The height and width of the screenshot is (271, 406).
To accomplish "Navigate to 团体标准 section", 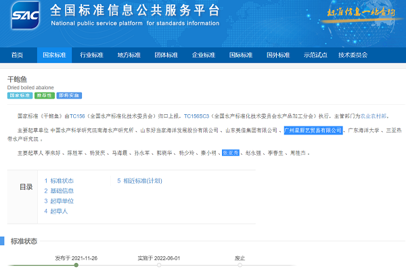I will [166, 55].
